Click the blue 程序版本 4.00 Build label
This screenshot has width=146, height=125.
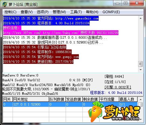tap(116, 93)
